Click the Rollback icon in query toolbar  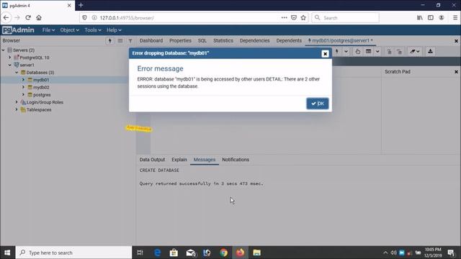point(399,51)
